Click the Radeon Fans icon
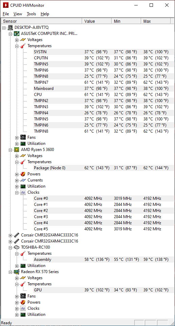The width and height of the screenshot is (175, 326). 23,296
